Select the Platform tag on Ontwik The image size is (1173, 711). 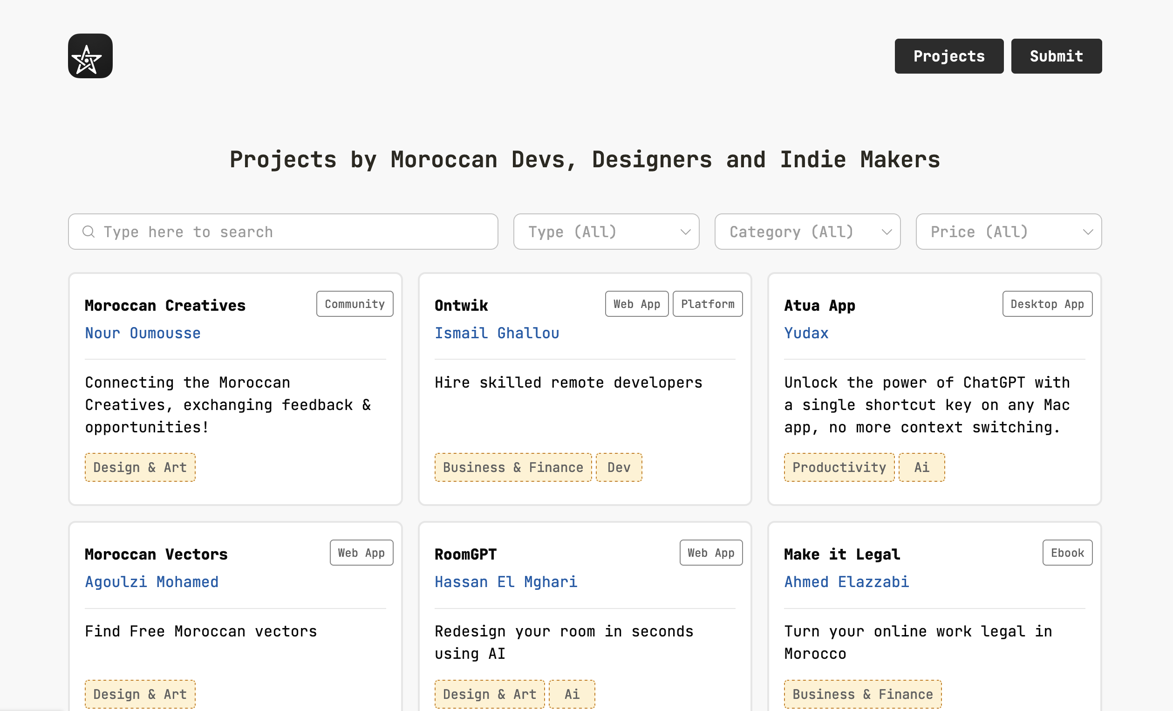click(x=708, y=304)
